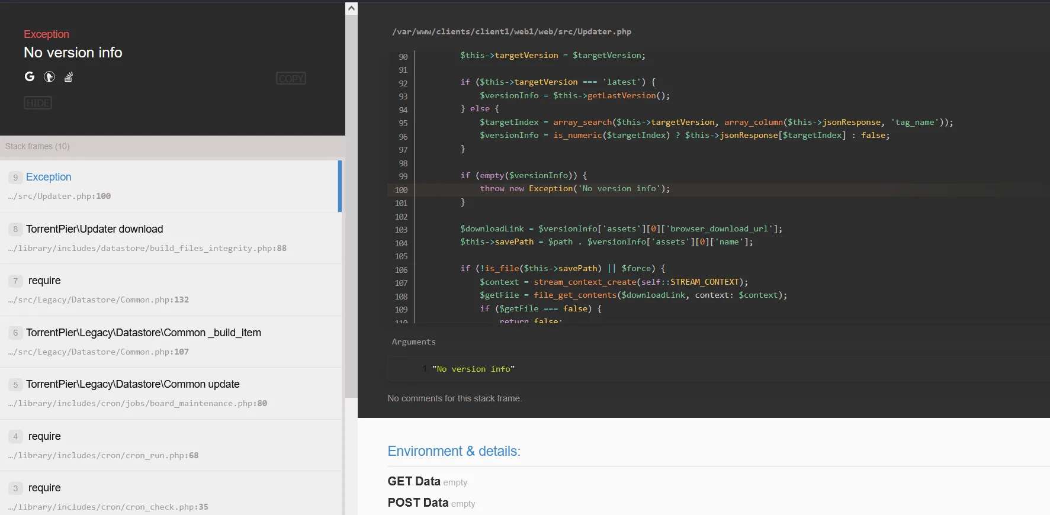Click code line 108 file_get_contents call

(x=634, y=295)
